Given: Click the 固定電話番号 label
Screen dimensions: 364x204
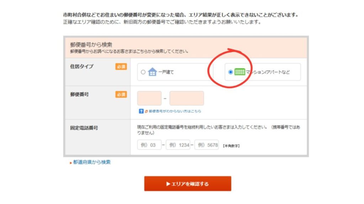Looking at the screenshot, I should tap(84, 128).
